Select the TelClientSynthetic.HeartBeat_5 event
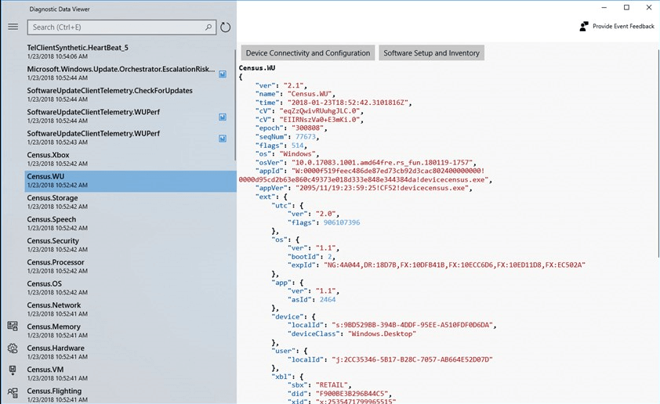The height and width of the screenshot is (404, 660). [130, 52]
